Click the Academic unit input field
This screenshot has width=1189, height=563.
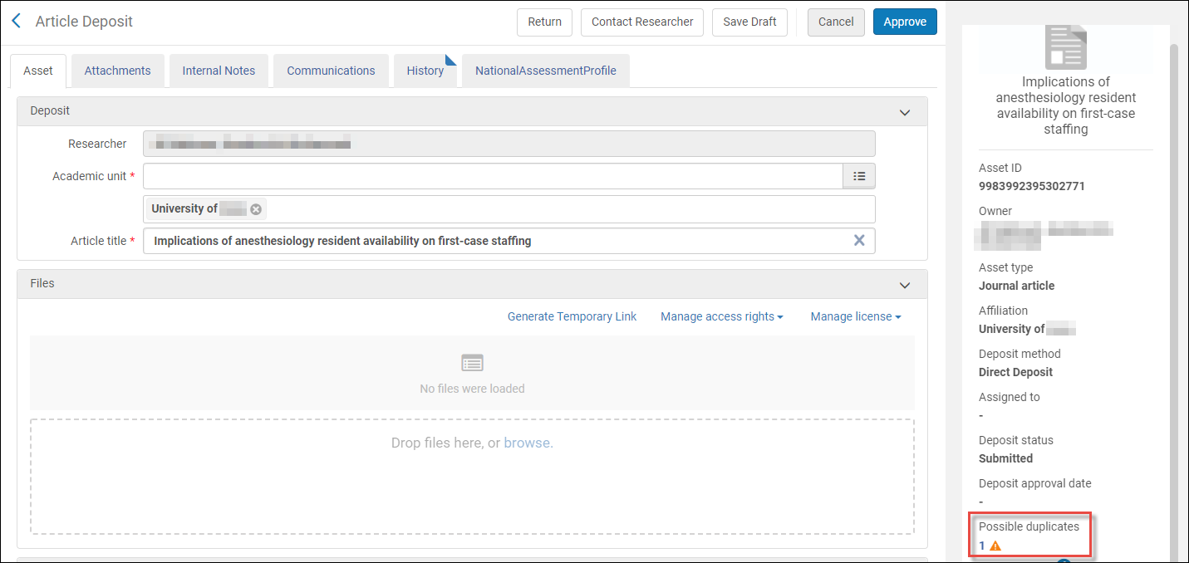(493, 176)
